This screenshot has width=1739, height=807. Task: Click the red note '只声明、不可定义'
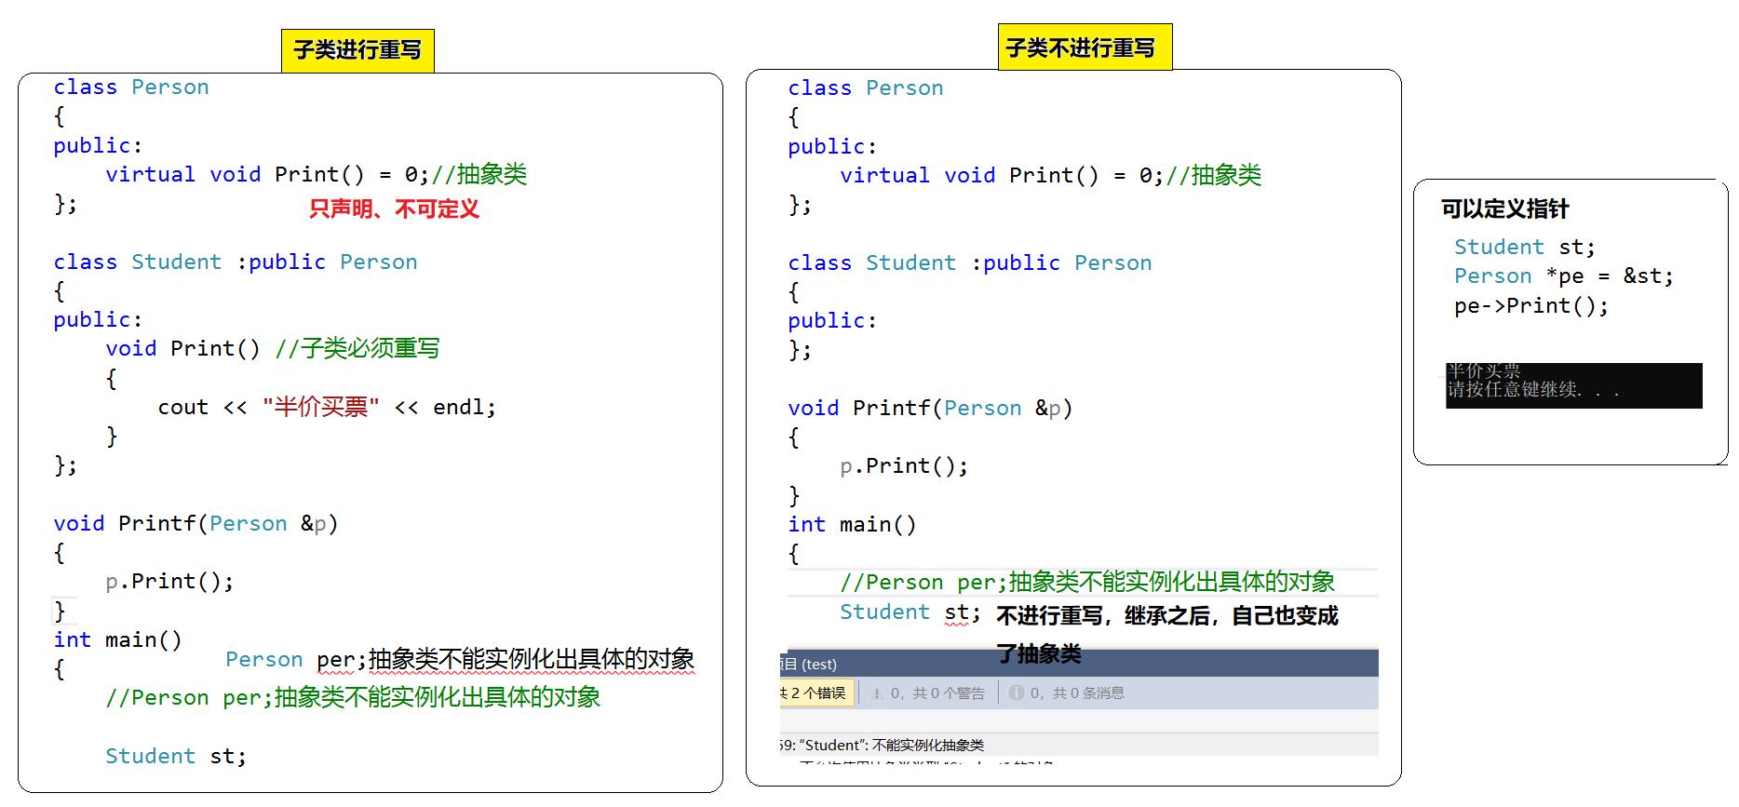click(x=394, y=208)
